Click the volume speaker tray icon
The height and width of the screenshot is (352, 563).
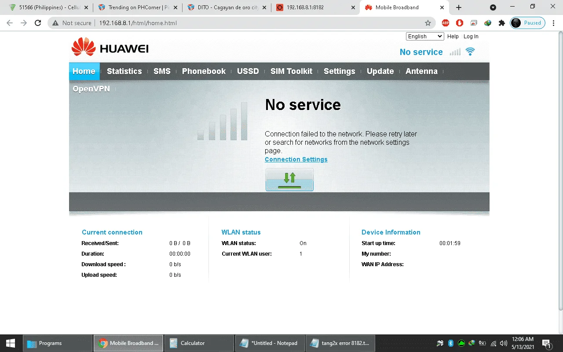point(504,343)
